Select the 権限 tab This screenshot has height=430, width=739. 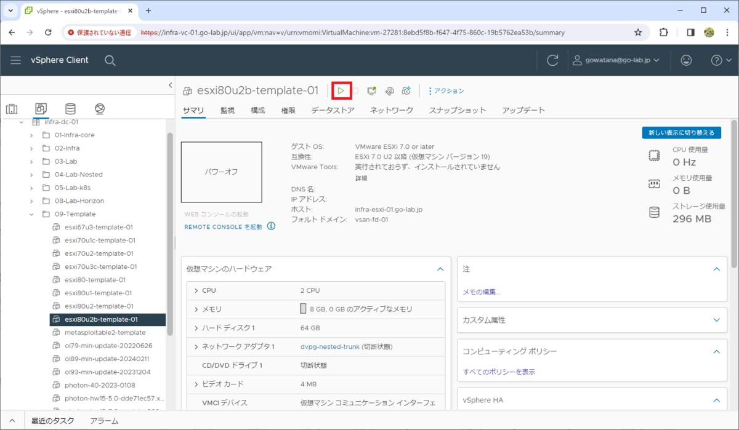(288, 111)
